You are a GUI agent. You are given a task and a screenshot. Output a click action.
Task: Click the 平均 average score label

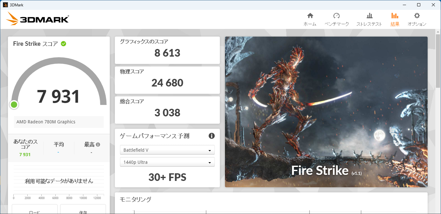[x=59, y=144]
